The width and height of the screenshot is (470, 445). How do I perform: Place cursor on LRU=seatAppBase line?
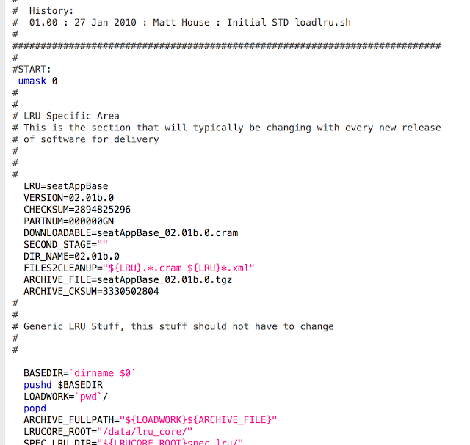tap(66, 186)
